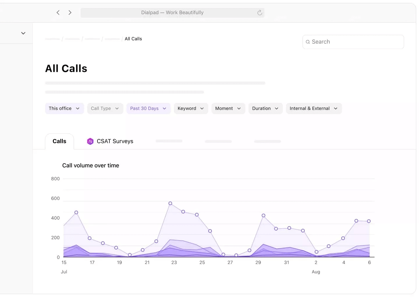
Task: Open the 'This office' filter dropdown
Action: click(64, 108)
